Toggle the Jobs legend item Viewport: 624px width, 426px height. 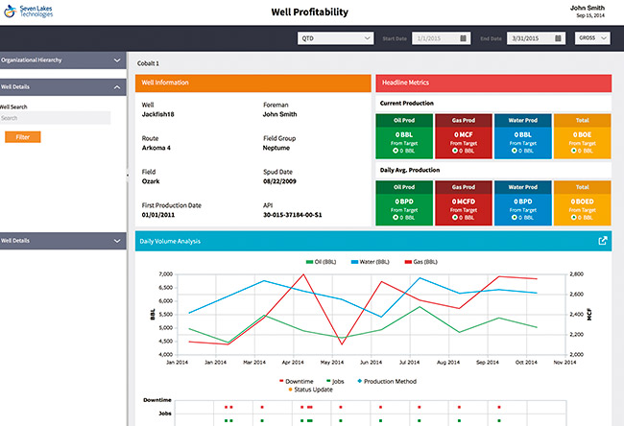point(335,381)
